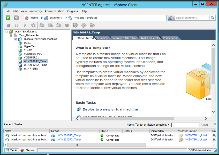Click the Alarms icon in status bar
The width and height of the screenshot is (219, 155).
22,150
